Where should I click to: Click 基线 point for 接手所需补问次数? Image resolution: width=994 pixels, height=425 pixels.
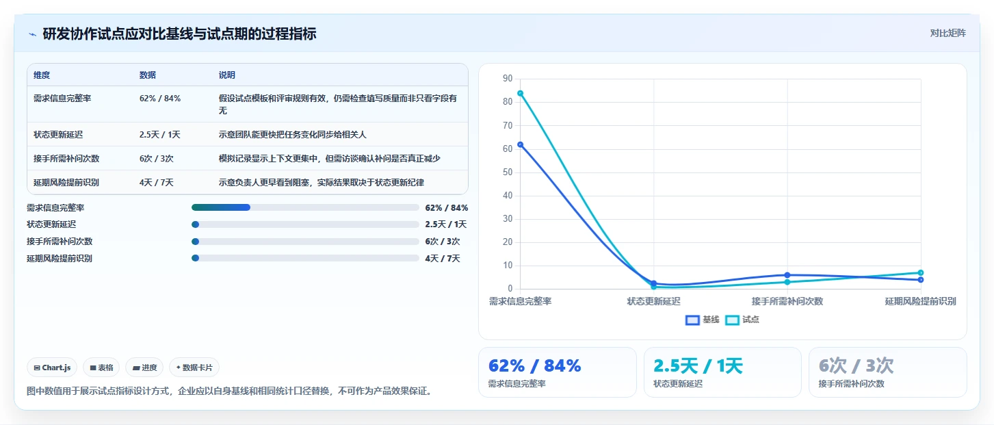(787, 275)
